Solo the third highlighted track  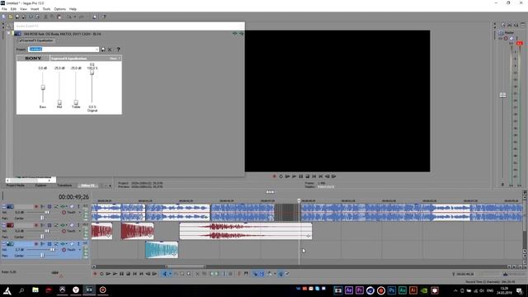(x=78, y=244)
